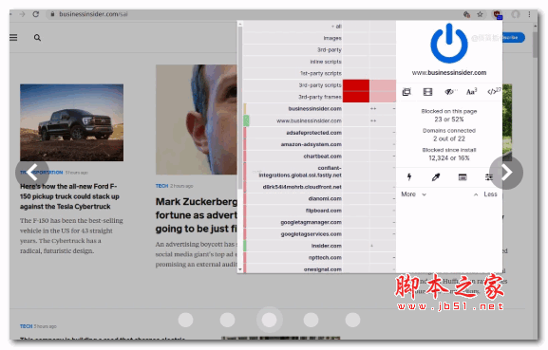Click the TRANSPORTATION category tag
This screenshot has height=350, width=548.
tap(42, 173)
